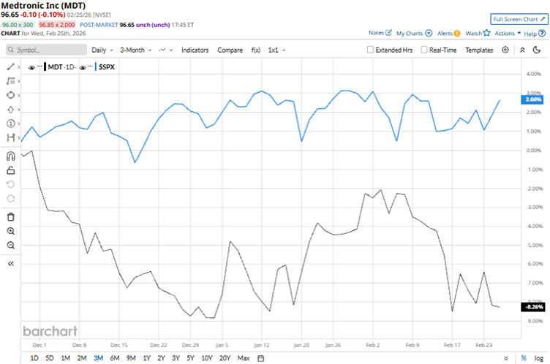The image size is (550, 364).
Task: Delete drawings with trash icon
Action: click(x=11, y=217)
